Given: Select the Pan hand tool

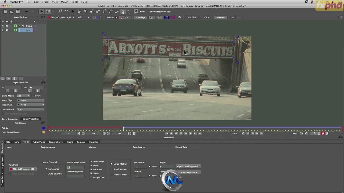Looking at the screenshot, I should coord(79,12).
